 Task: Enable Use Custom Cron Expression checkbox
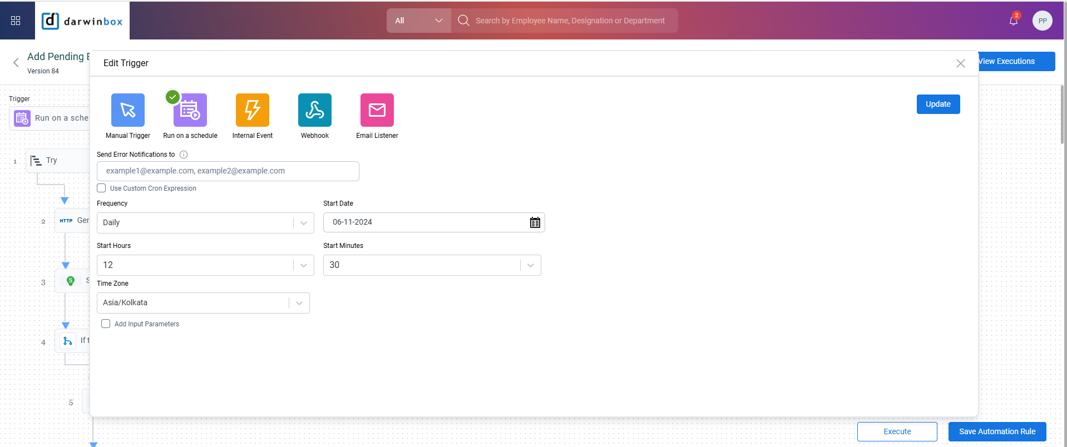[x=101, y=188]
